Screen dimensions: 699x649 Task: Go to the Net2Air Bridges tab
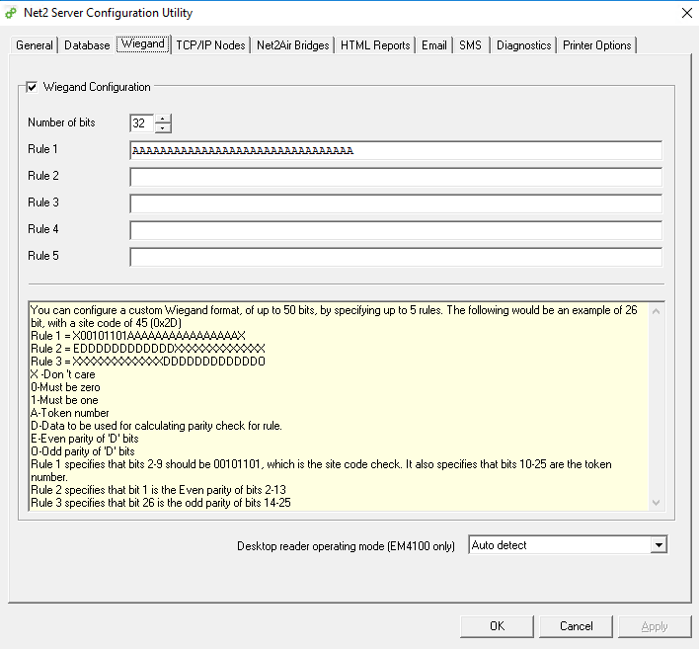click(x=293, y=45)
